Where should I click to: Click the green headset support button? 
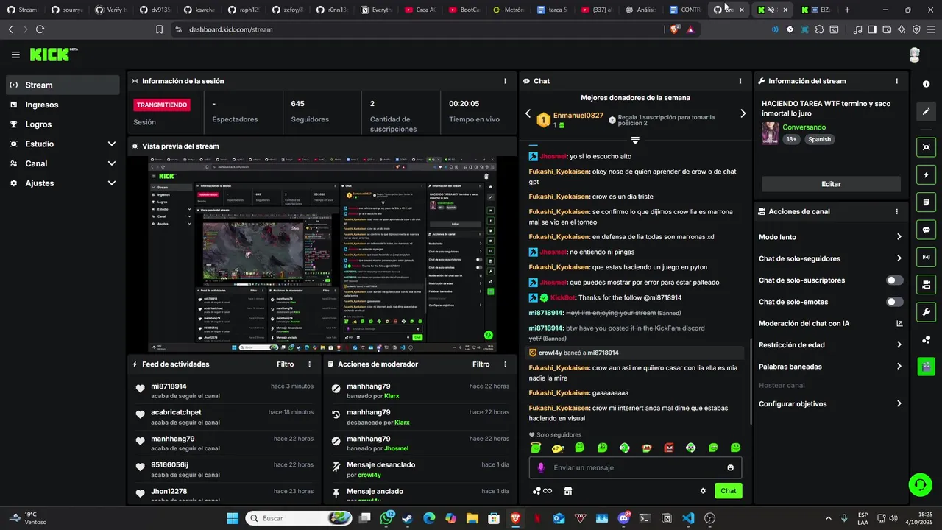(x=919, y=484)
